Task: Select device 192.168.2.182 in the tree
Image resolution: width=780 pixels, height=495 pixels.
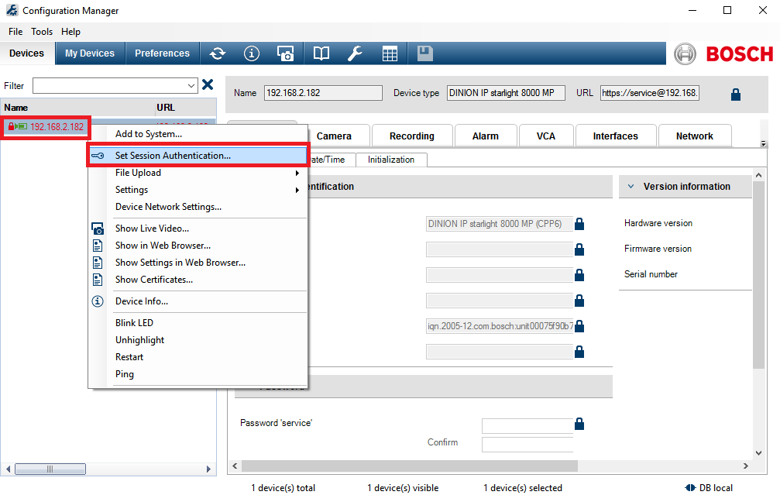Action: pos(57,127)
